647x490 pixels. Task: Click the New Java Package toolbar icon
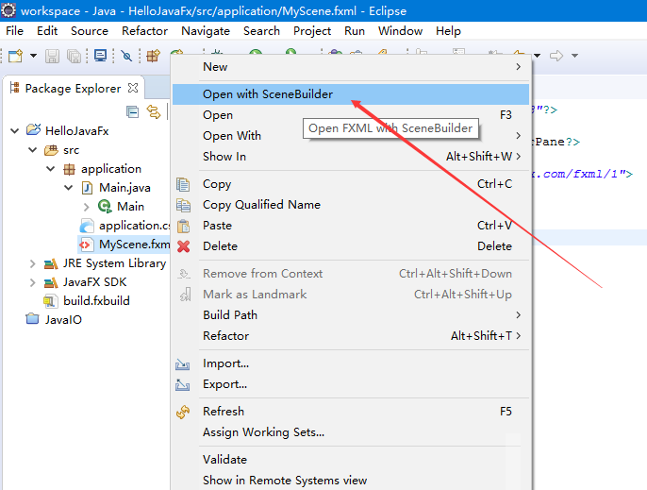click(153, 56)
